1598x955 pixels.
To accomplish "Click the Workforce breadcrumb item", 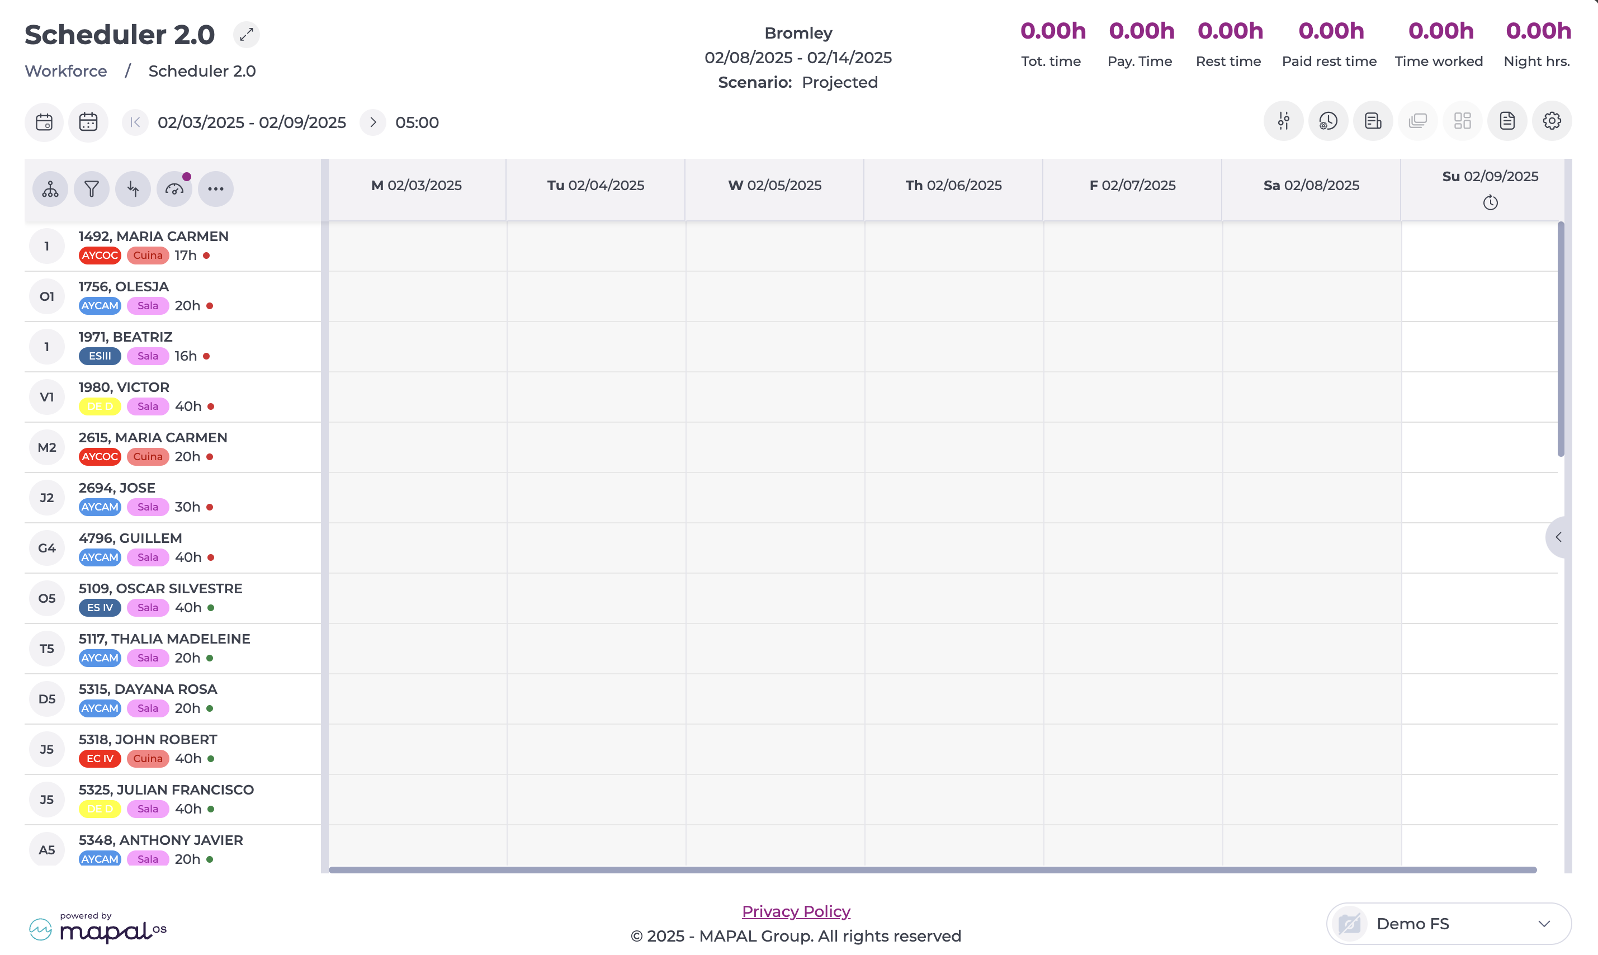I will [65, 71].
